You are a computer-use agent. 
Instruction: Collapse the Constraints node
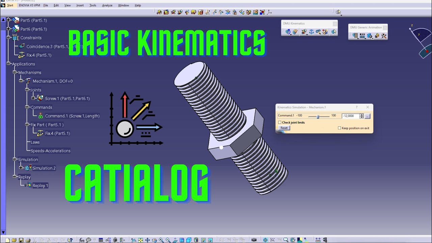point(8,38)
